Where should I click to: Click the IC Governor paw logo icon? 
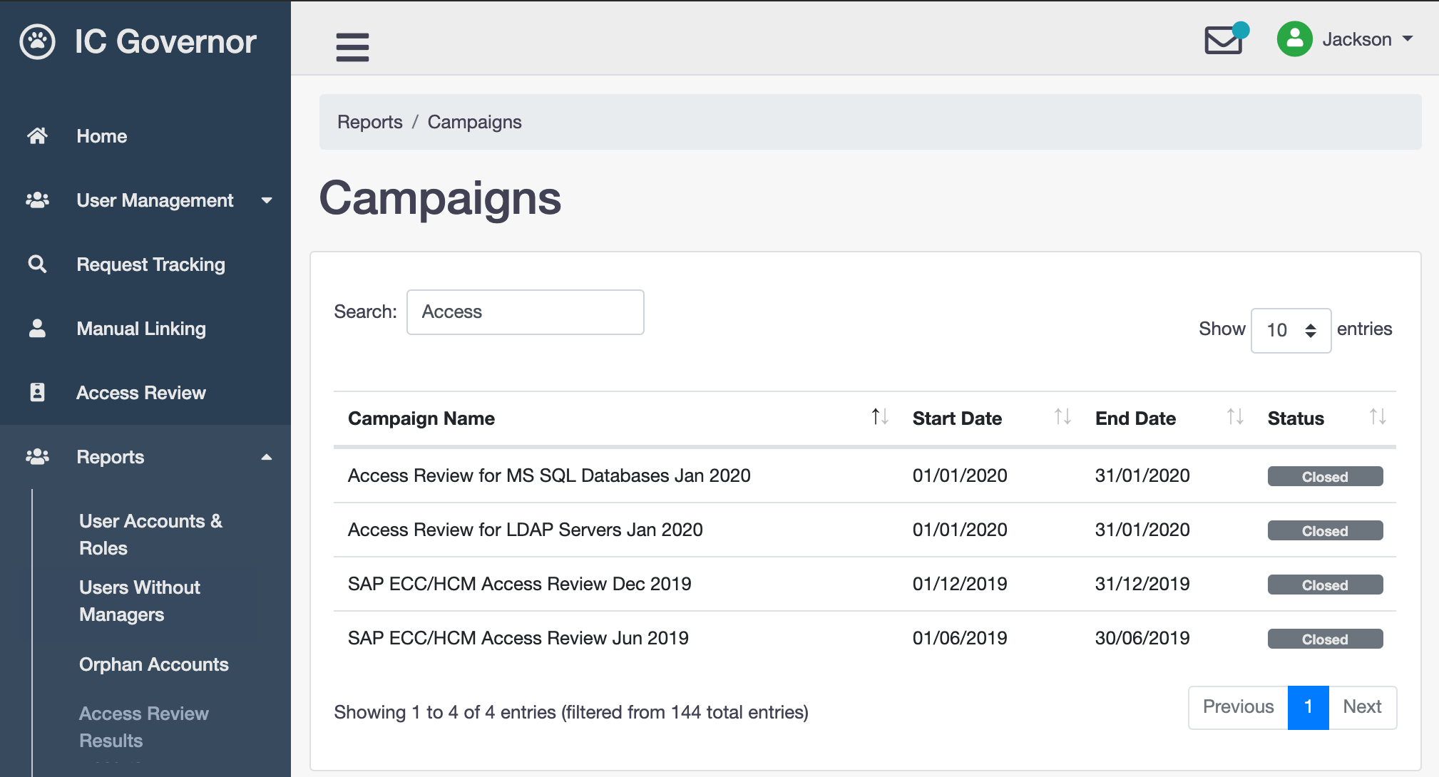pyautogui.click(x=38, y=42)
